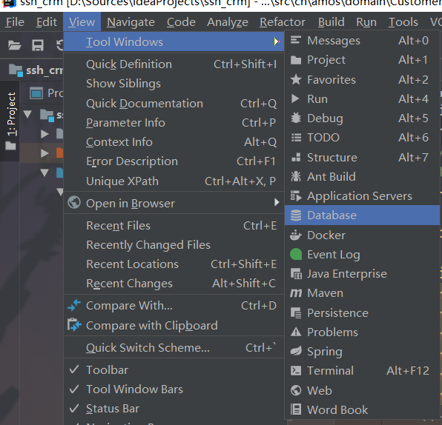Collapse the ssh_crm root tree node
The height and width of the screenshot is (425, 442).
pos(27,114)
